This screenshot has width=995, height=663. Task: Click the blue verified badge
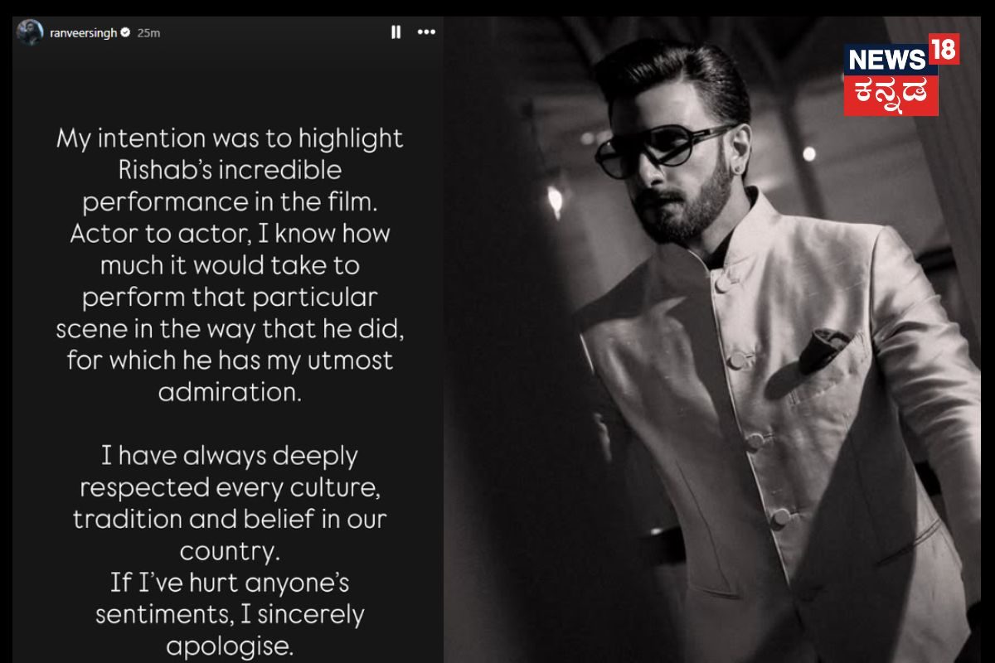tap(125, 32)
